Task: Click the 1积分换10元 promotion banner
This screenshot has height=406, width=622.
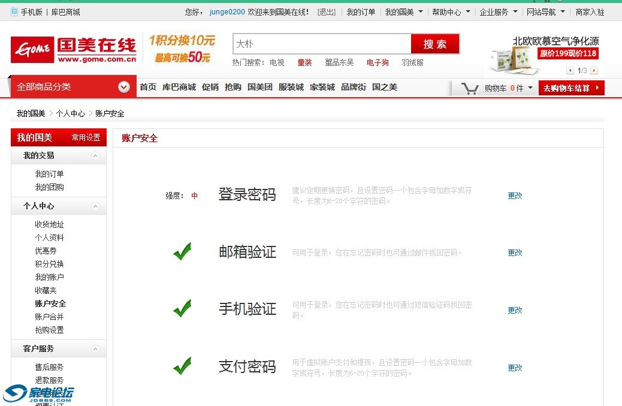Action: tap(183, 49)
